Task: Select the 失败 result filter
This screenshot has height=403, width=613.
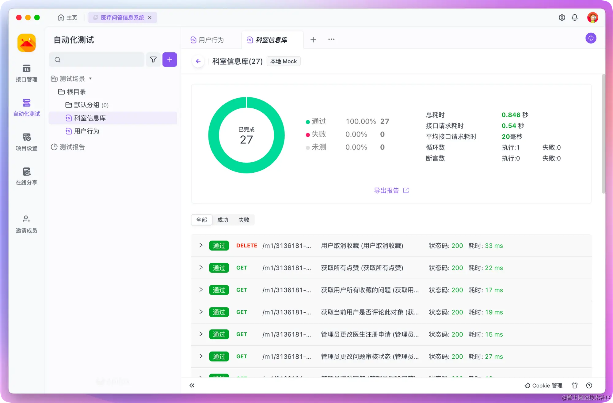Action: click(x=244, y=220)
